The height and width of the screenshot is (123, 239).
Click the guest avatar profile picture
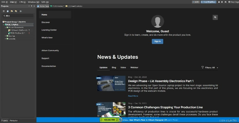(157, 21)
